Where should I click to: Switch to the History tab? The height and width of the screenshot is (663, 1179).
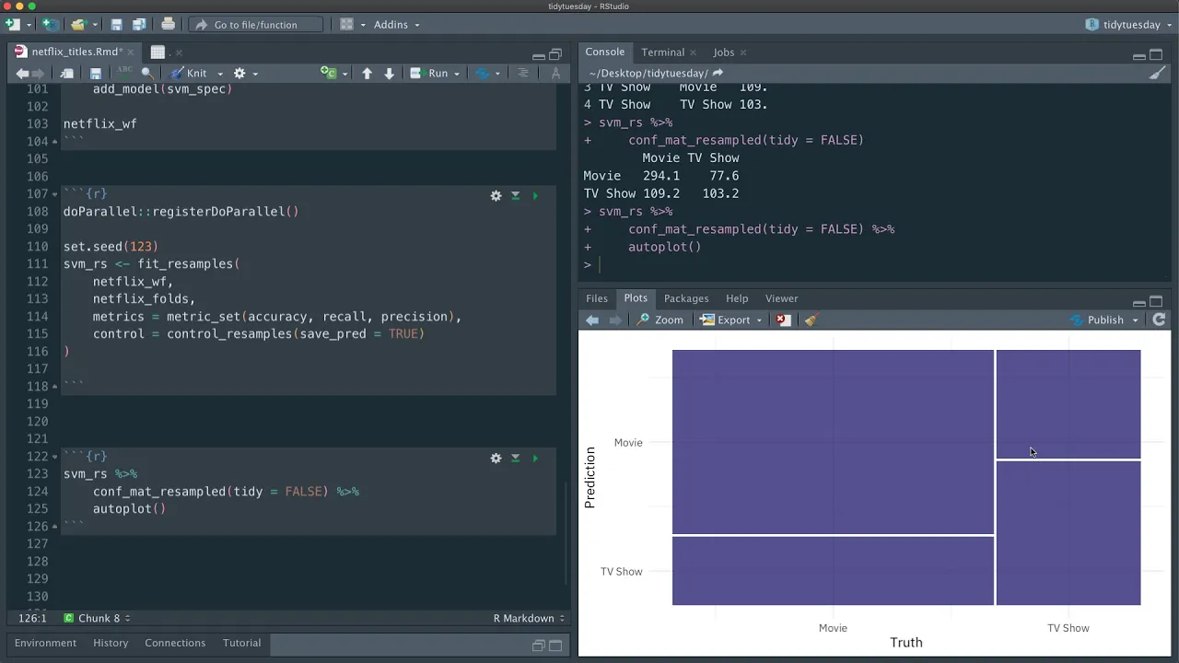pyautogui.click(x=111, y=643)
